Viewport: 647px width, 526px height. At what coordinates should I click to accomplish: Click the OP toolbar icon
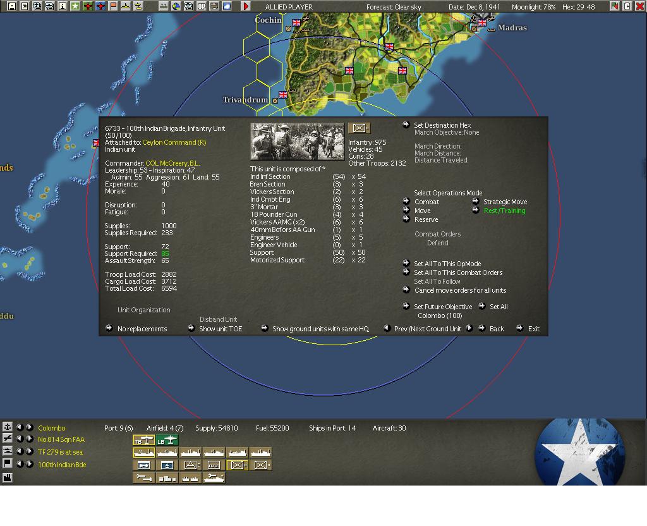202,6
